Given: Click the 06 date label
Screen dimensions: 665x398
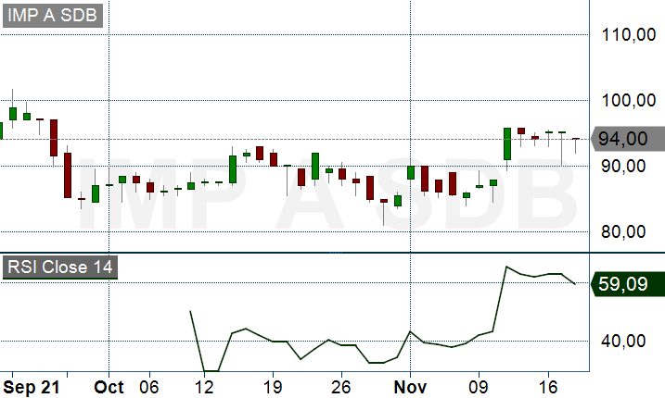Looking at the screenshot, I should coord(149,387).
